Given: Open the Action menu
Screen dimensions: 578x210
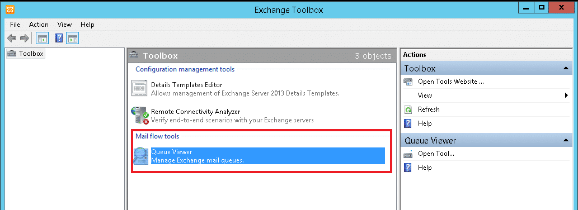Looking at the screenshot, I should click(39, 25).
